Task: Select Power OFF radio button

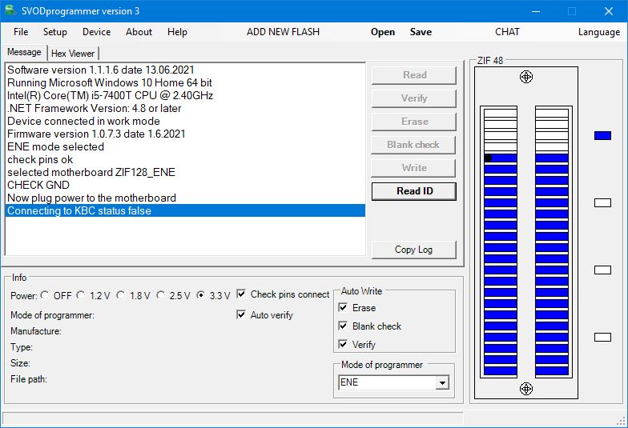Action: click(45, 295)
